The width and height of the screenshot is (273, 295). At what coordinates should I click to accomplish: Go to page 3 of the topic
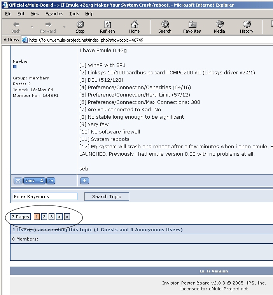51,217
